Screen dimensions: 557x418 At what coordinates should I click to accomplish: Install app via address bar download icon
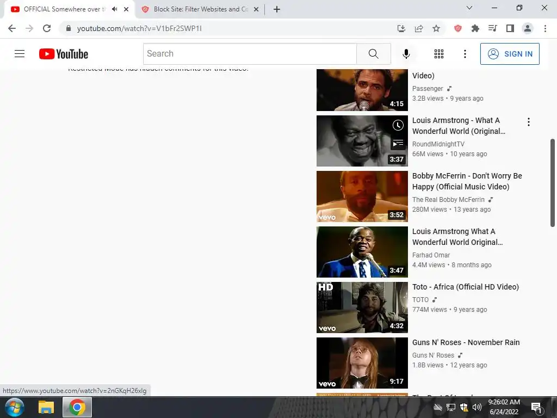tap(401, 28)
